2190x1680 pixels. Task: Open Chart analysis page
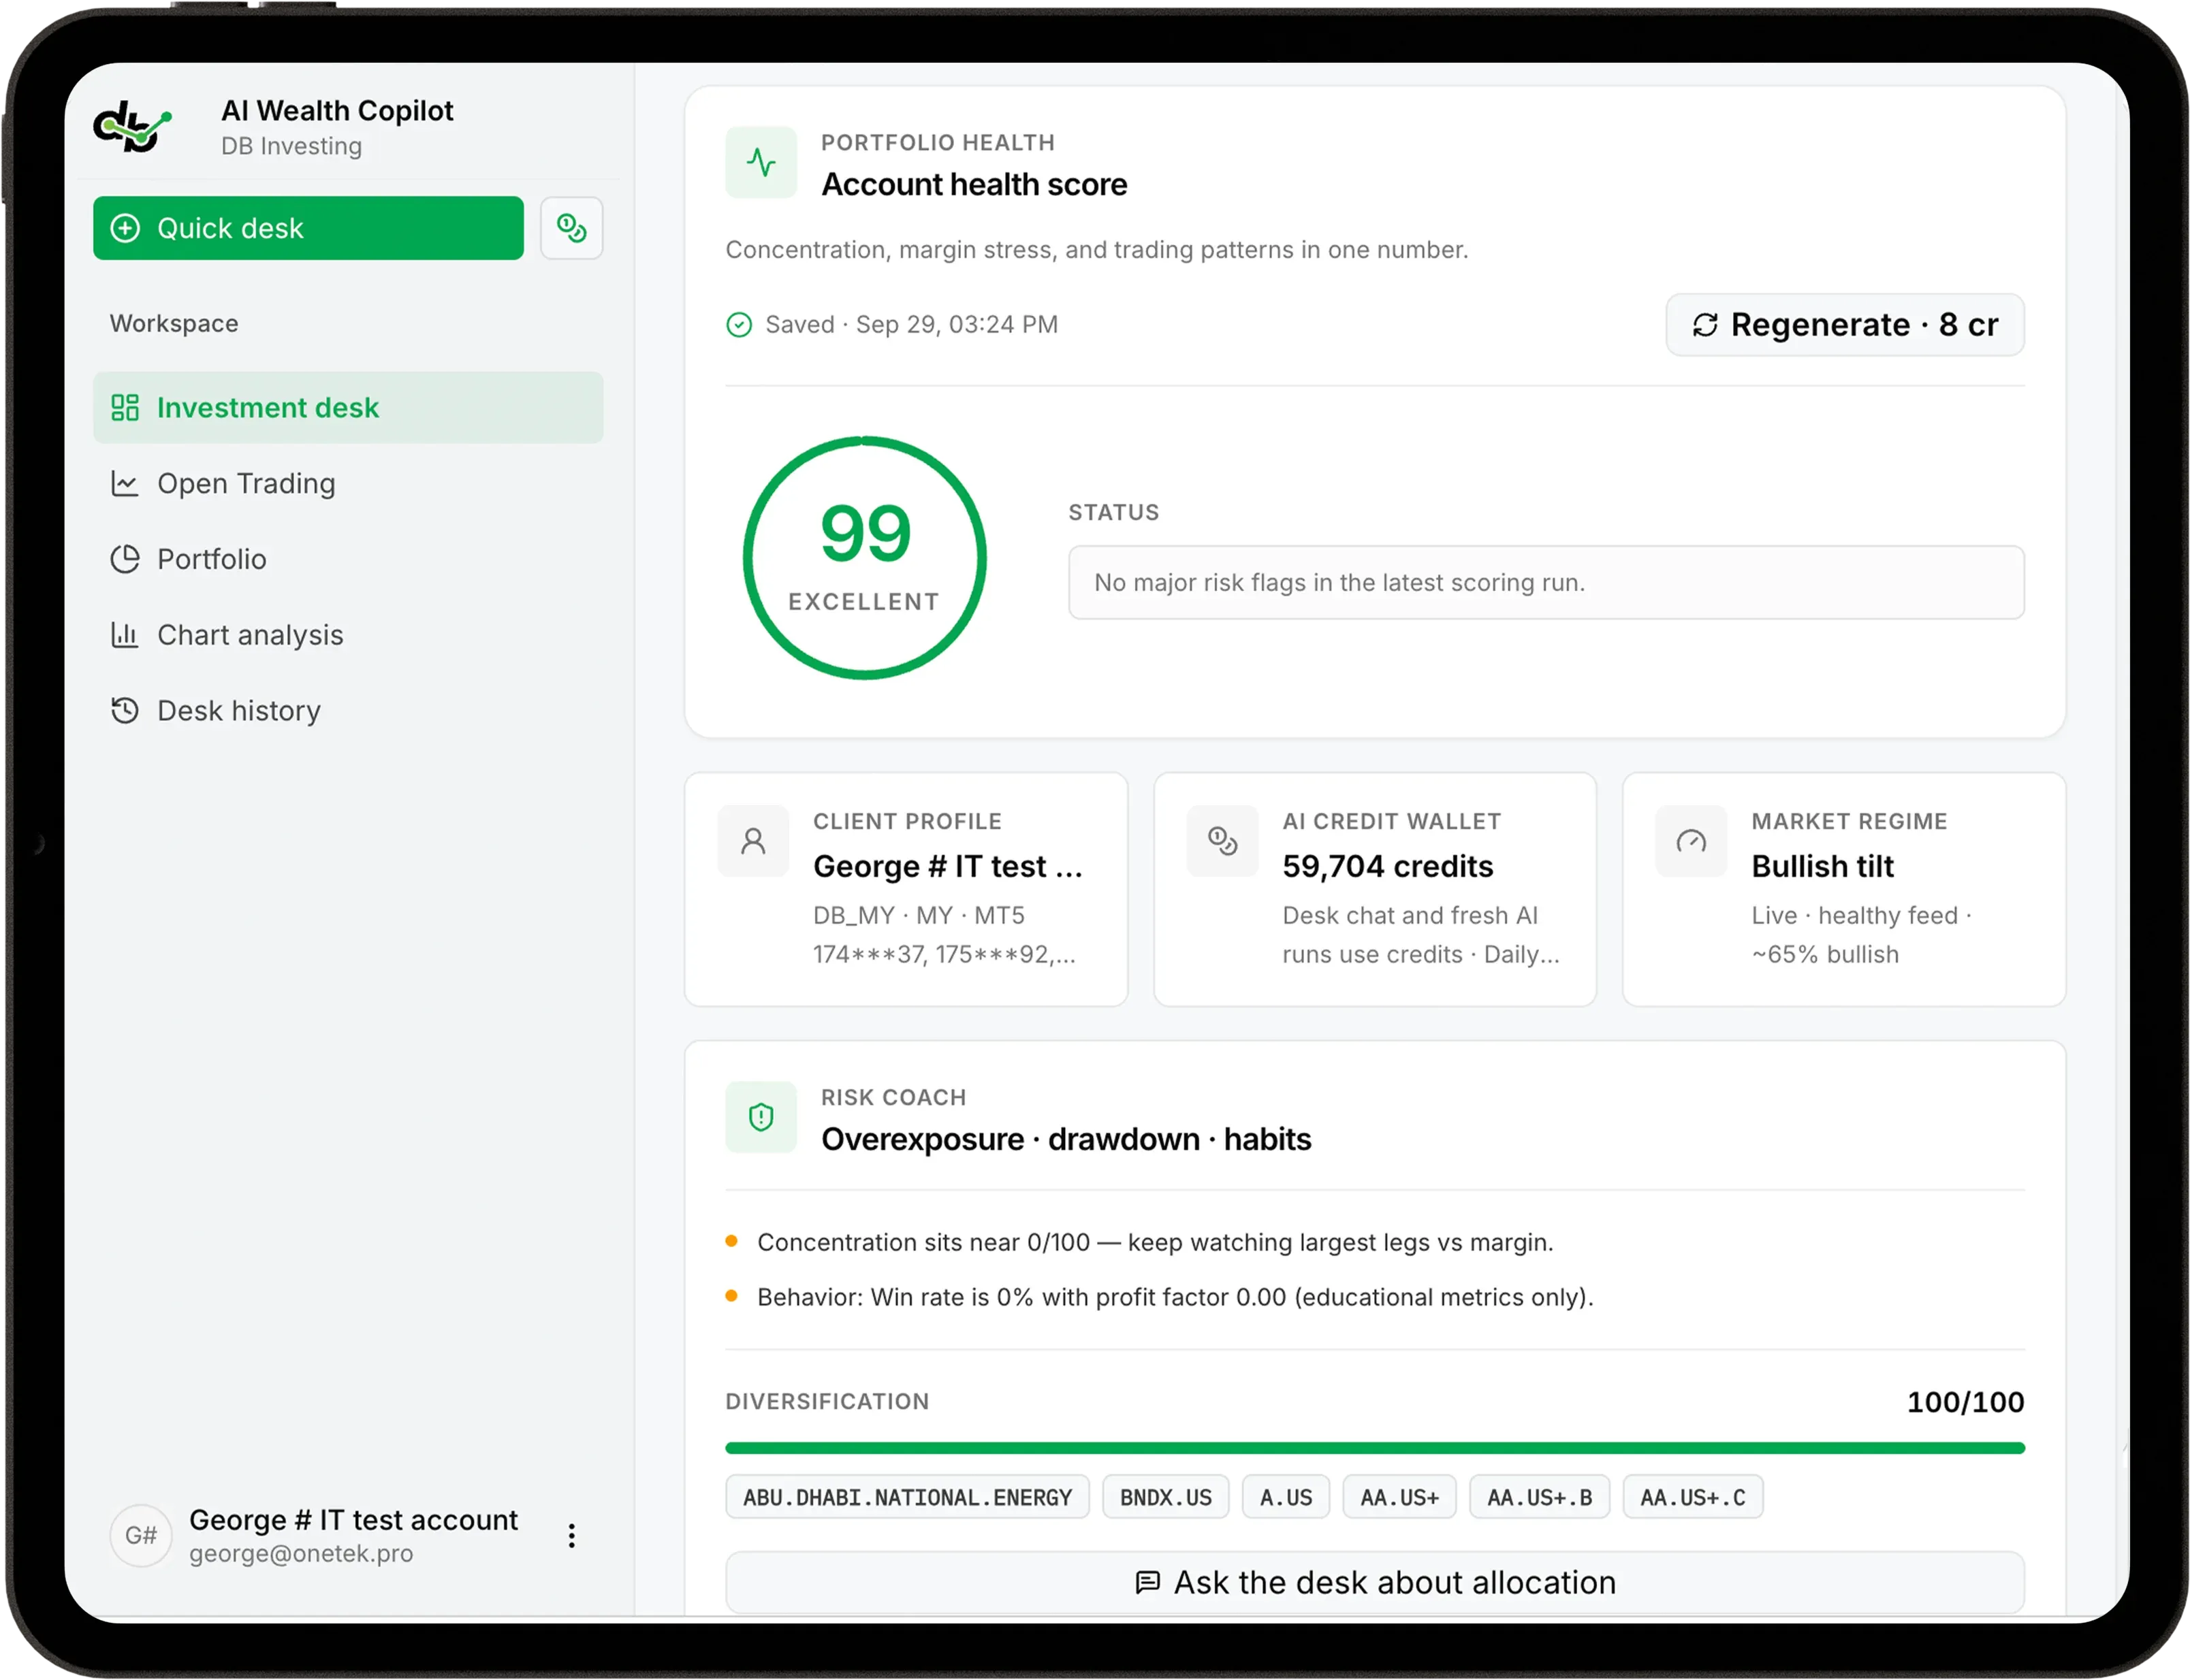tap(348, 635)
